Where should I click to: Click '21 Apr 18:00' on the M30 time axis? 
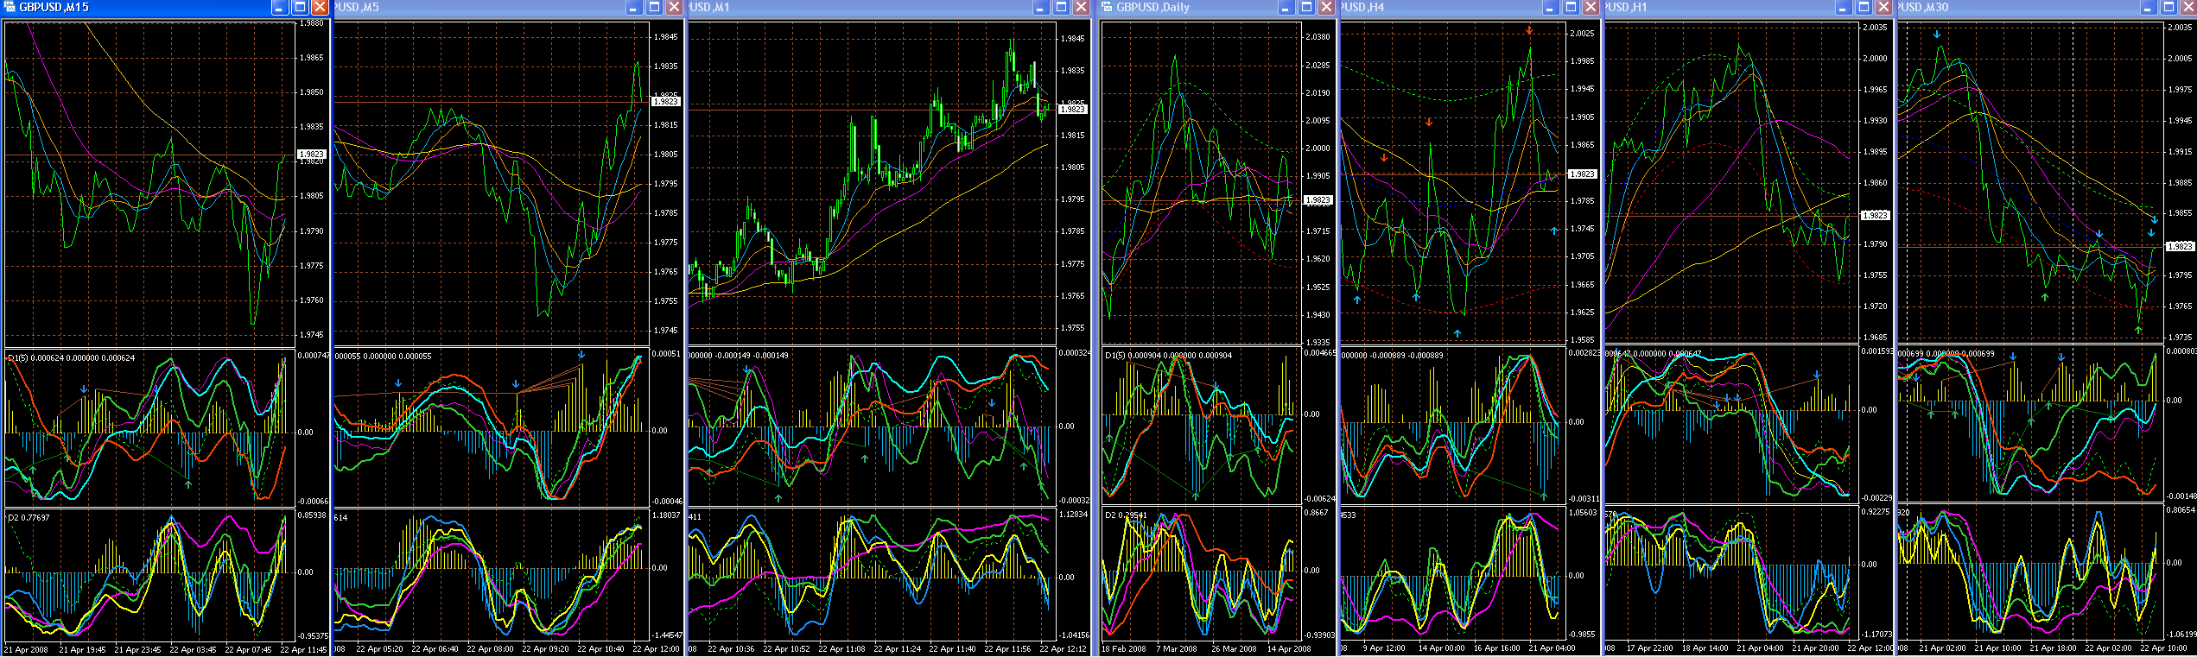click(x=2053, y=648)
